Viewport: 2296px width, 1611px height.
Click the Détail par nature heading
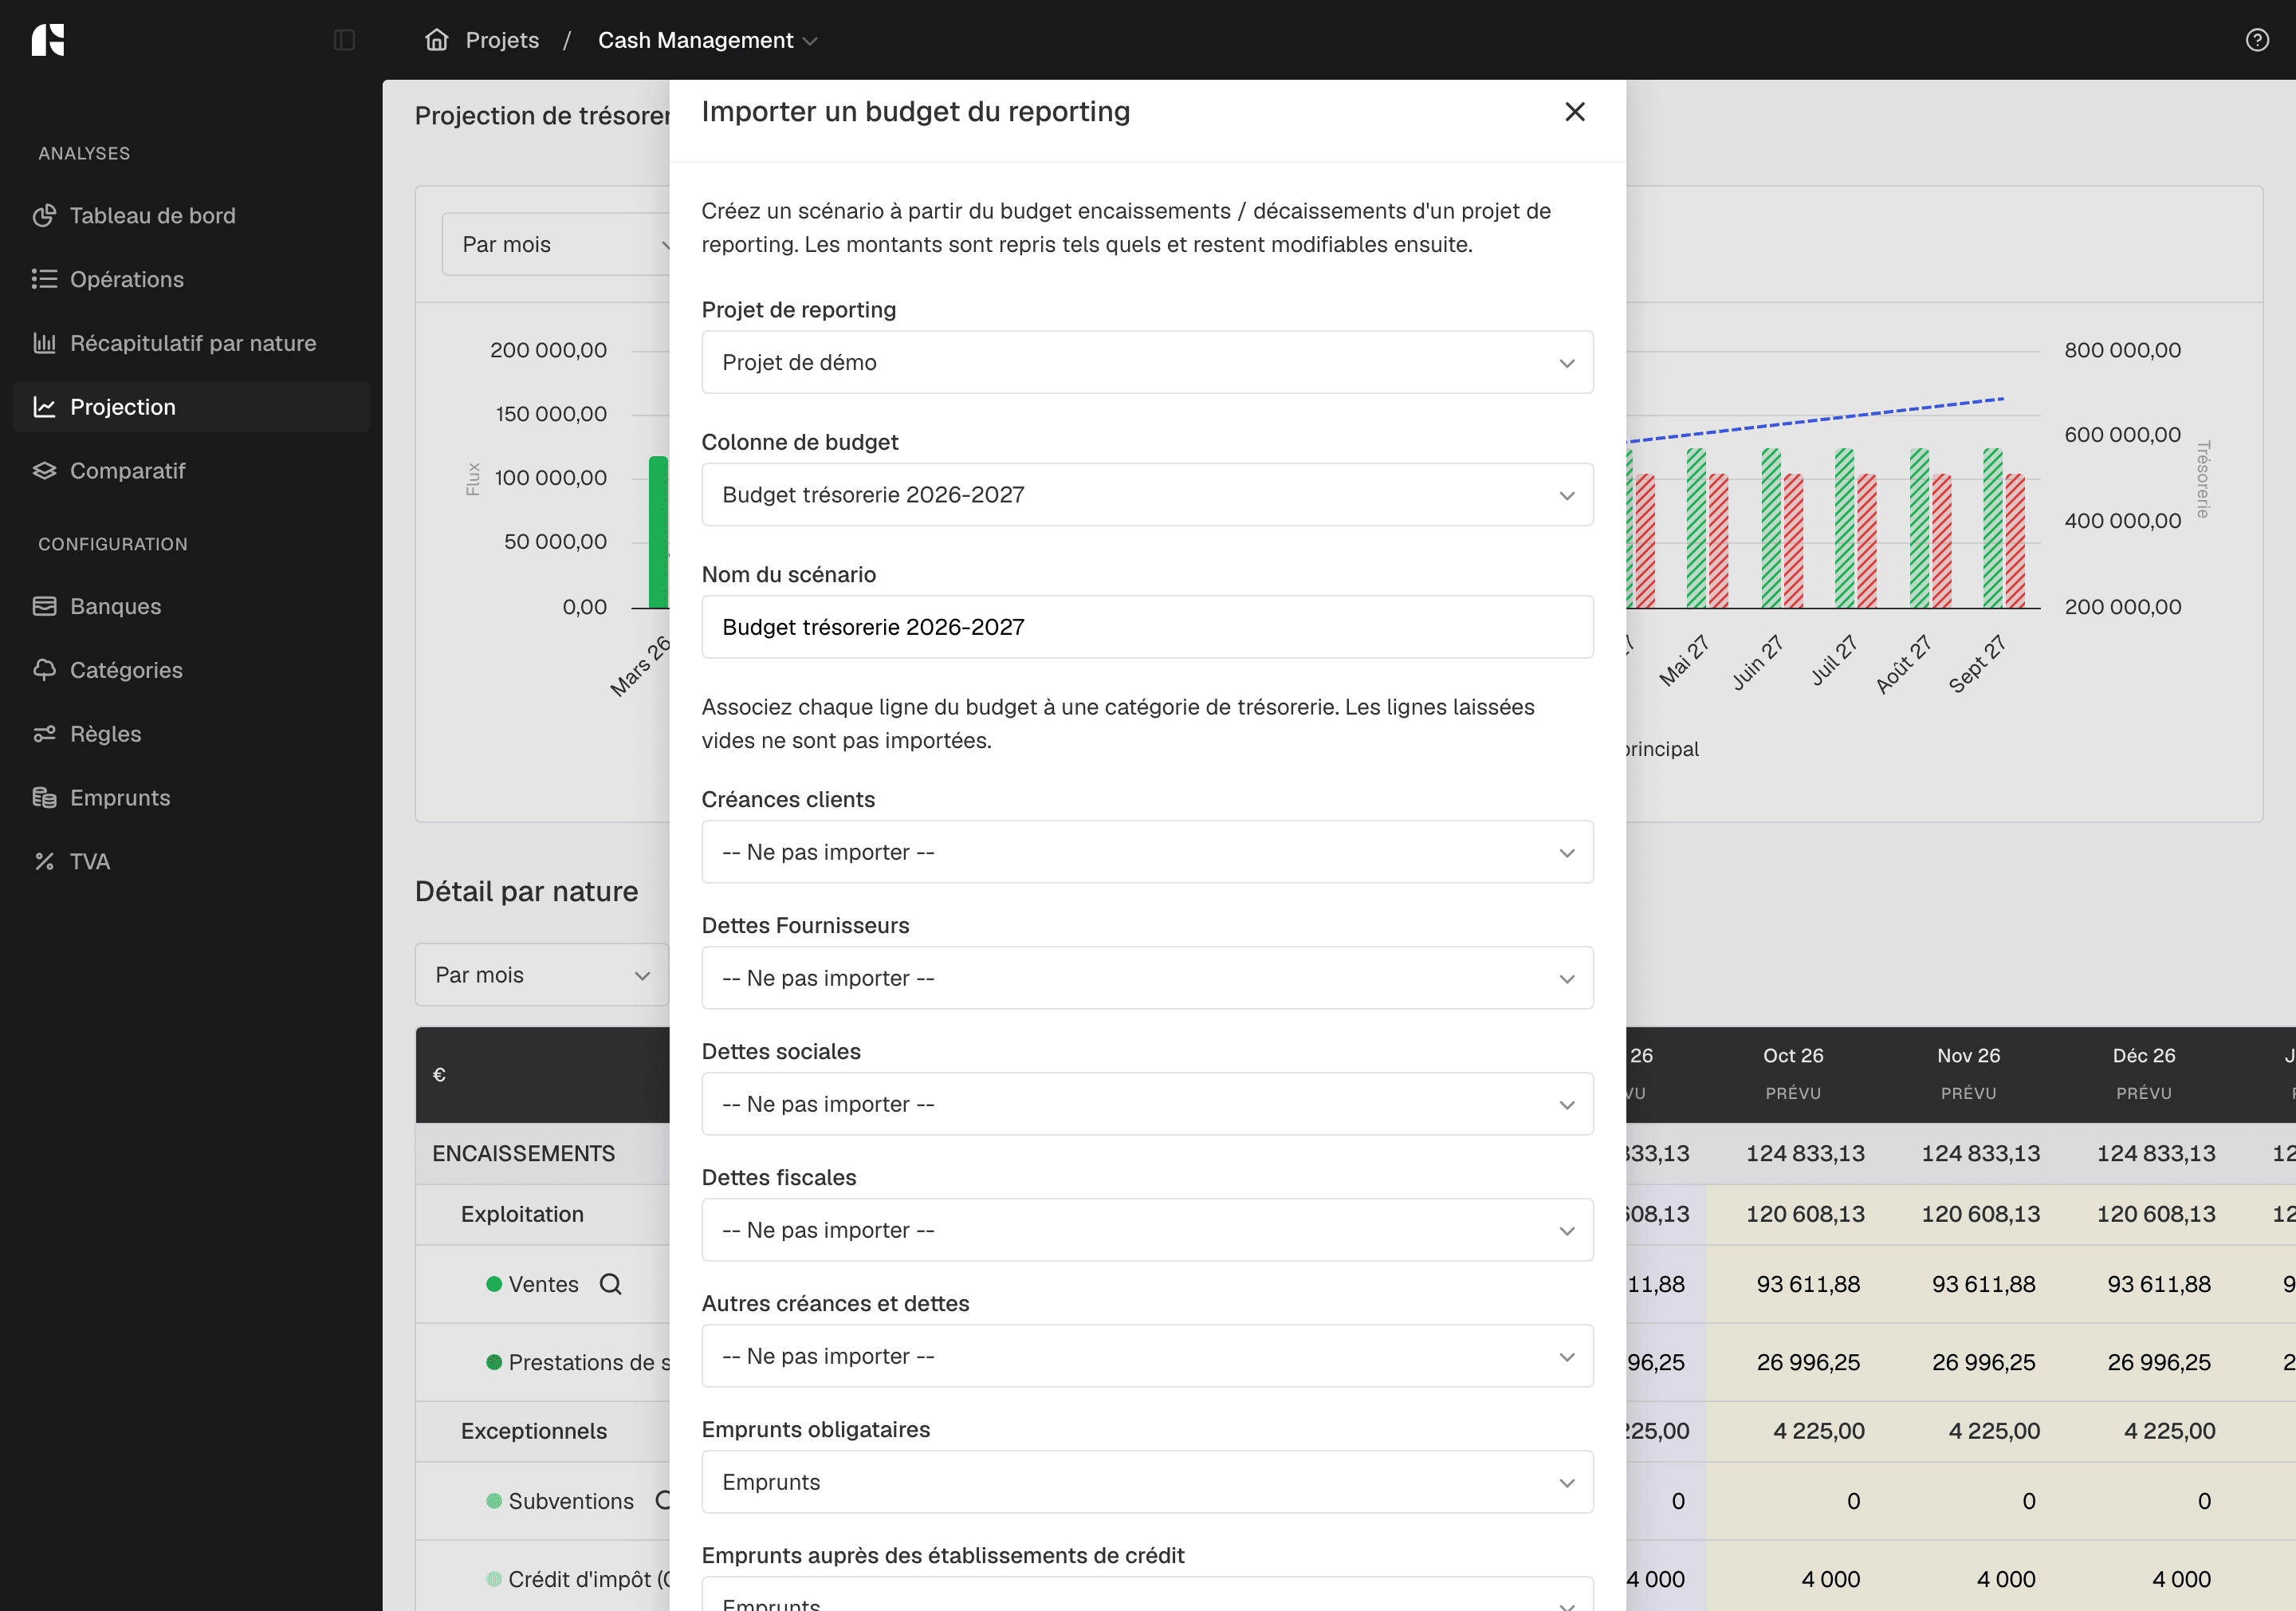(x=526, y=892)
